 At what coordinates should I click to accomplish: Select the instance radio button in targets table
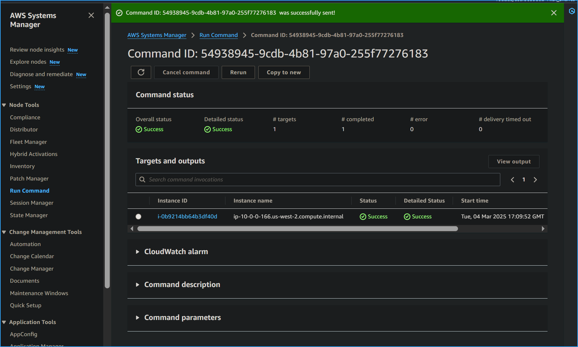[138, 217]
